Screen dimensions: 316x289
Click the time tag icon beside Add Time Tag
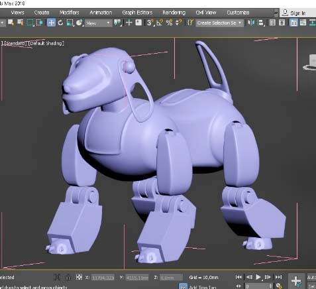pos(183,286)
